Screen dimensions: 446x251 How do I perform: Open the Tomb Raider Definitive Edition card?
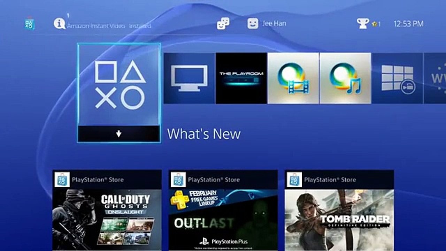pos(339,210)
